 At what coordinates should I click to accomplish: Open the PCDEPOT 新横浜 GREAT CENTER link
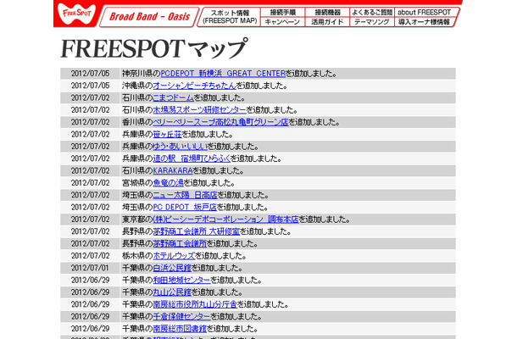point(223,74)
